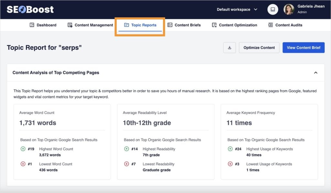331x193 pixels.
Task: Select the Average Word Count card
Action: pyautogui.click(x=62, y=141)
